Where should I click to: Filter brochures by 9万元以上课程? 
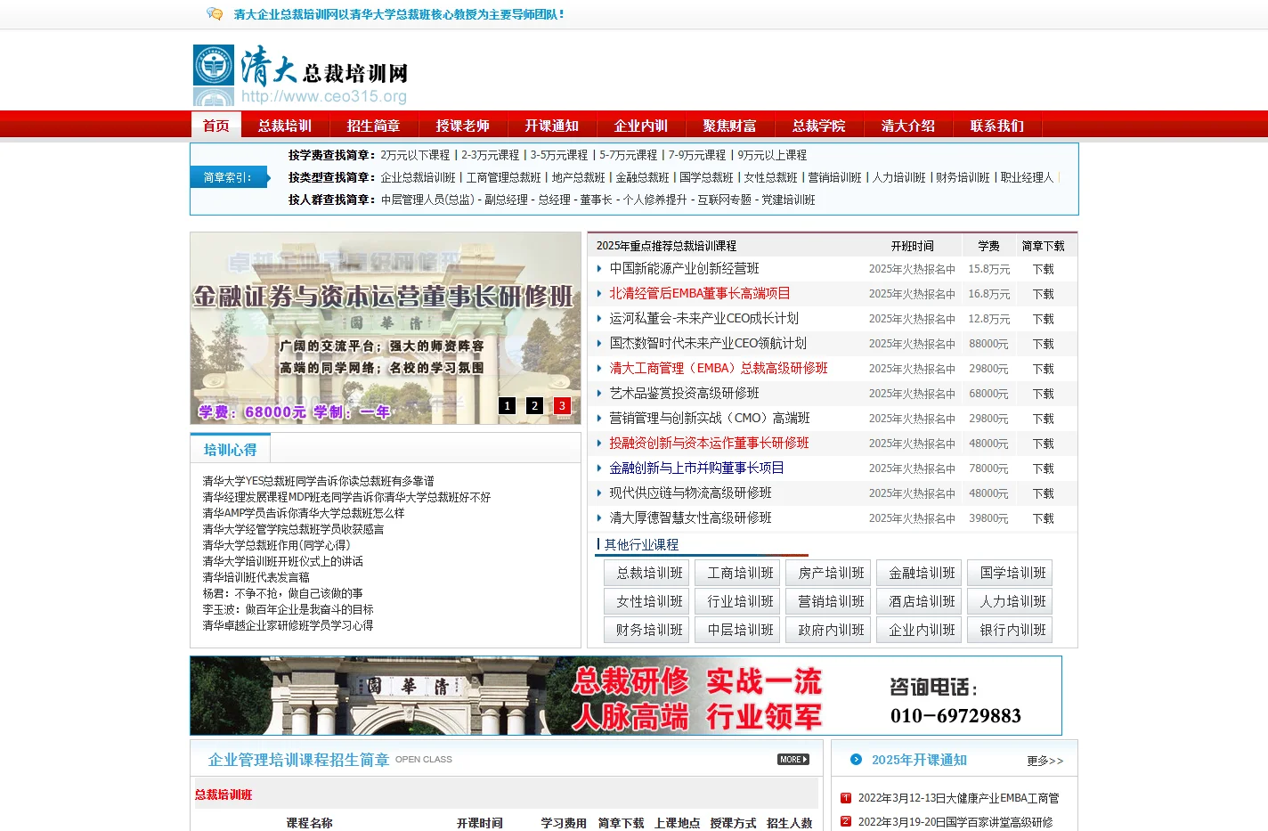772,155
